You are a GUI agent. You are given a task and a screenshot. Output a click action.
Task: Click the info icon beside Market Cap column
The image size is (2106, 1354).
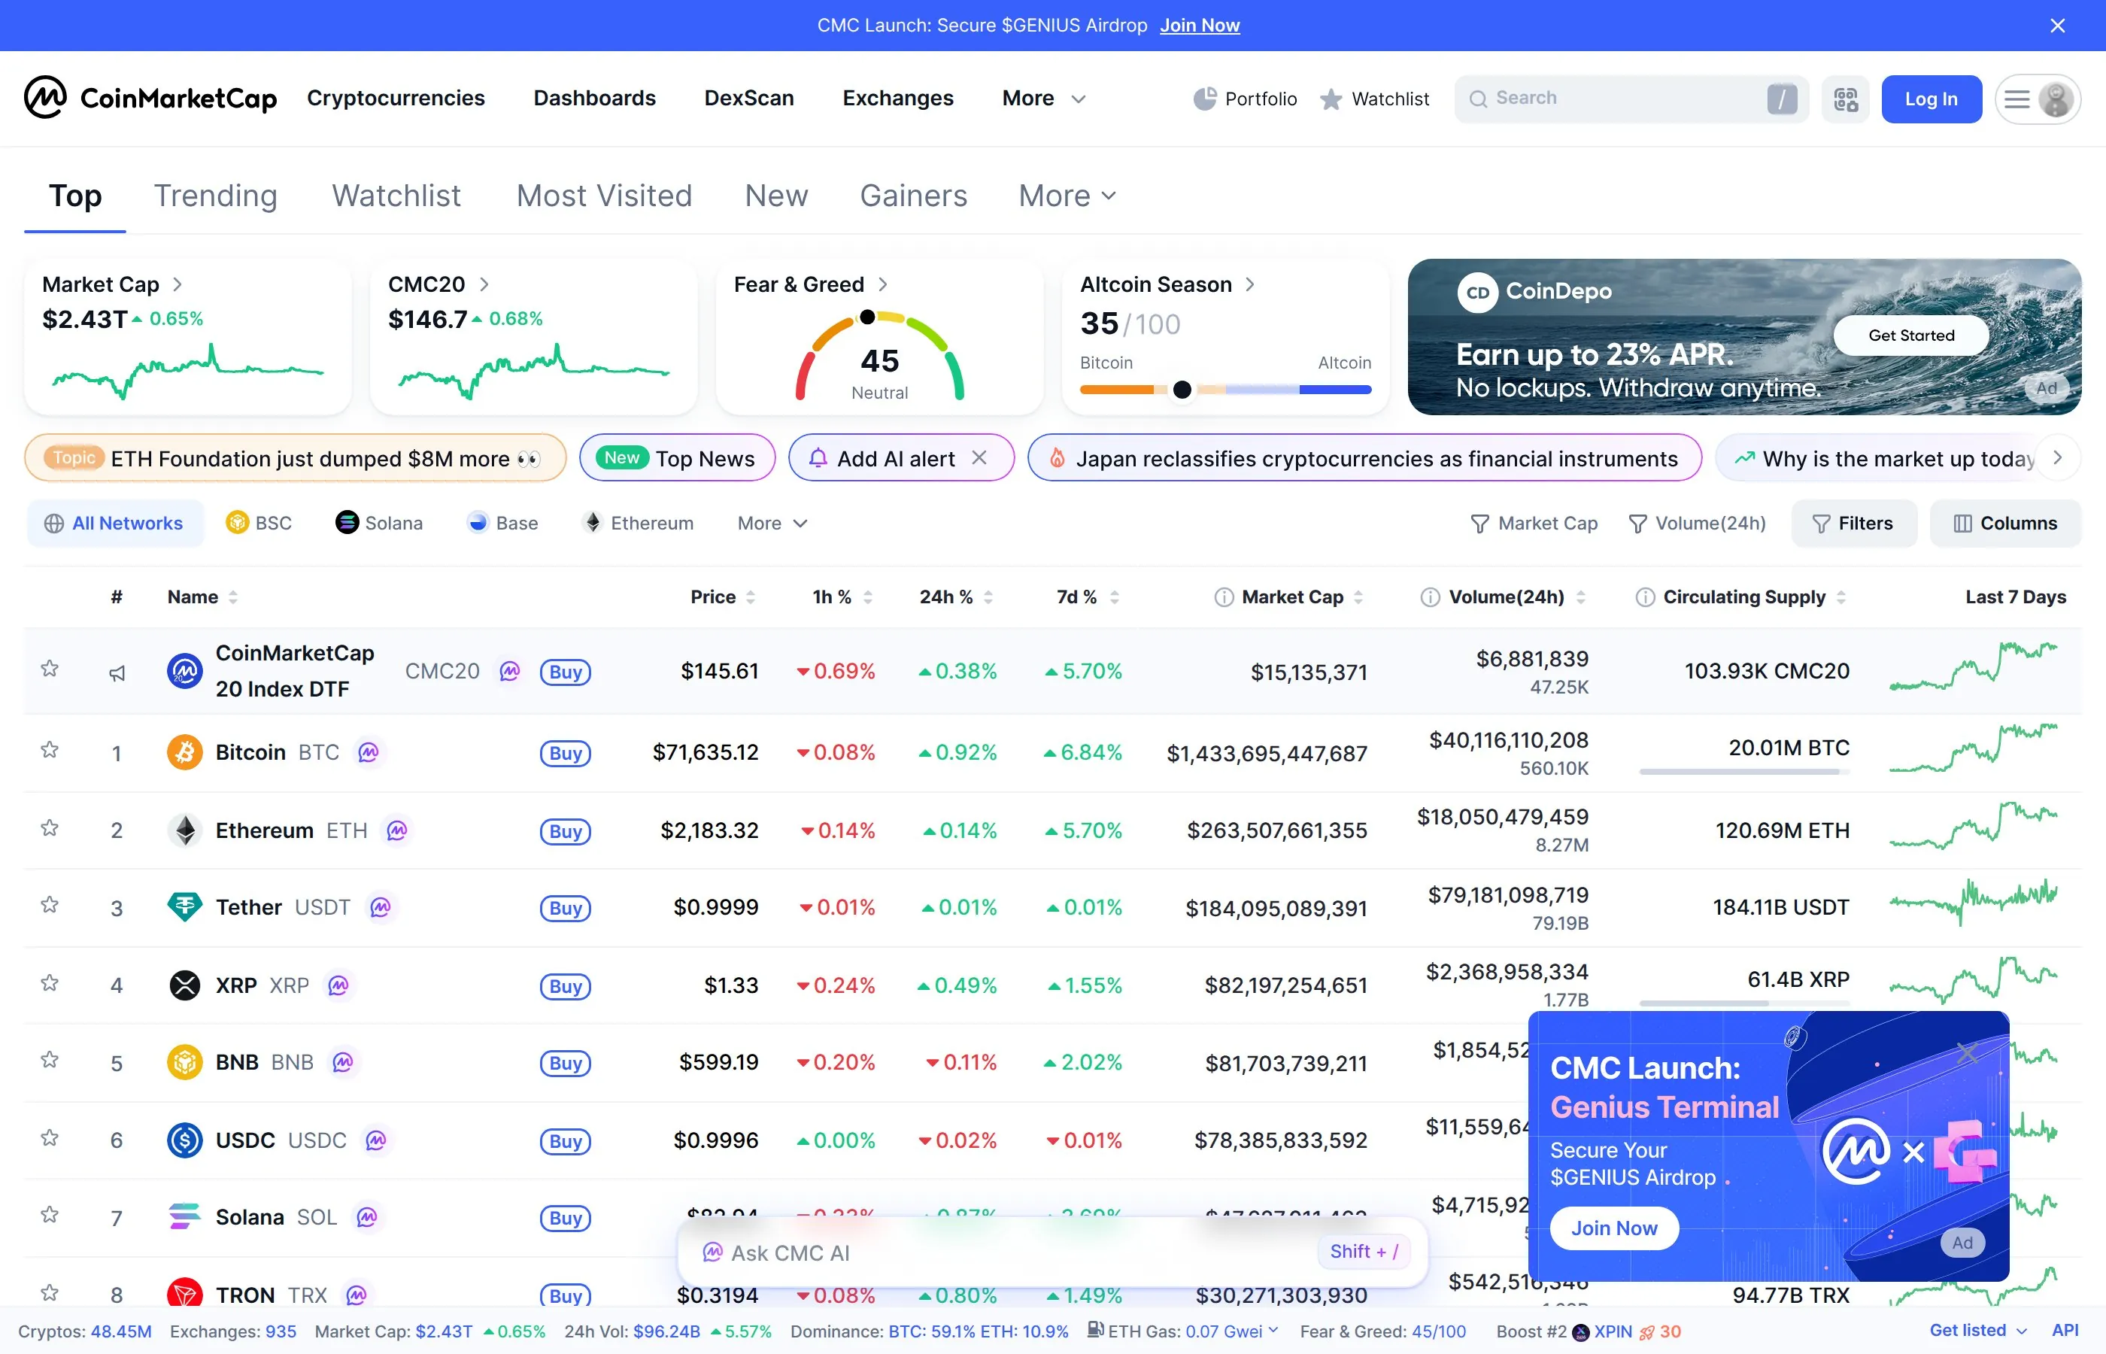pyautogui.click(x=1224, y=597)
